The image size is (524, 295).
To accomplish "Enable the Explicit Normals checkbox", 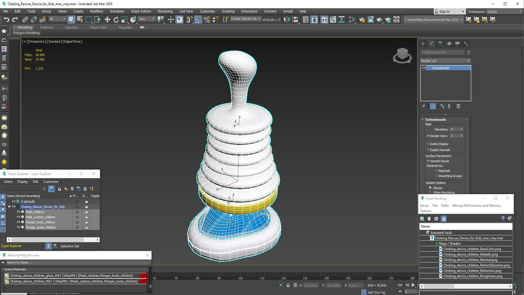I will tap(428, 150).
